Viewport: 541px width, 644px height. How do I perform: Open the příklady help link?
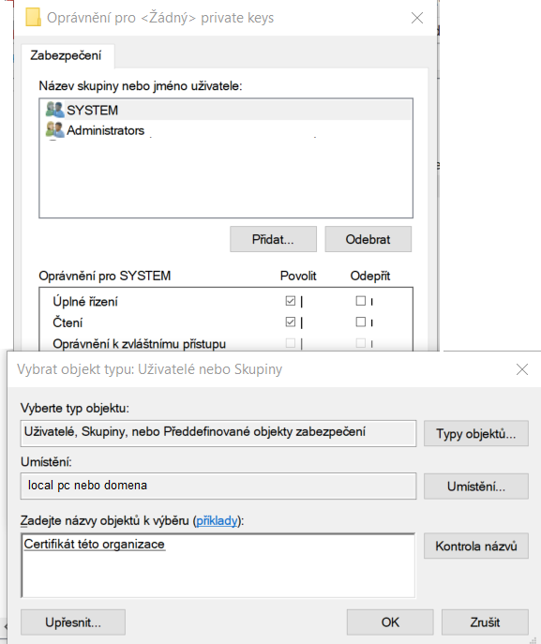click(x=217, y=521)
